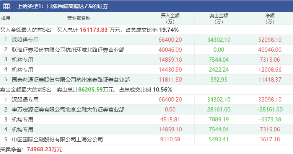293x154 pixels.
Task: Select net amount 12008.66
Action: coord(270,70)
